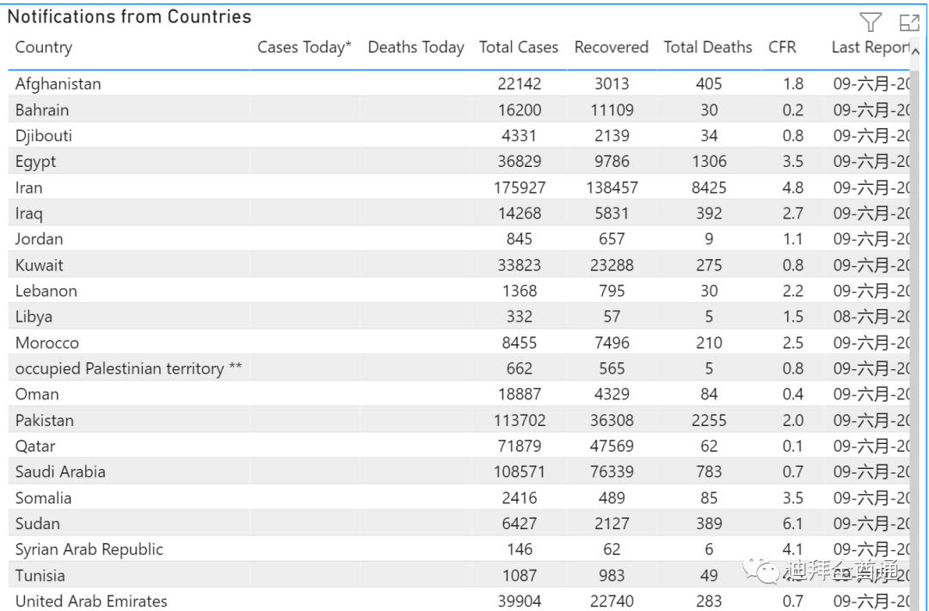Sort table by Country column header

point(44,48)
